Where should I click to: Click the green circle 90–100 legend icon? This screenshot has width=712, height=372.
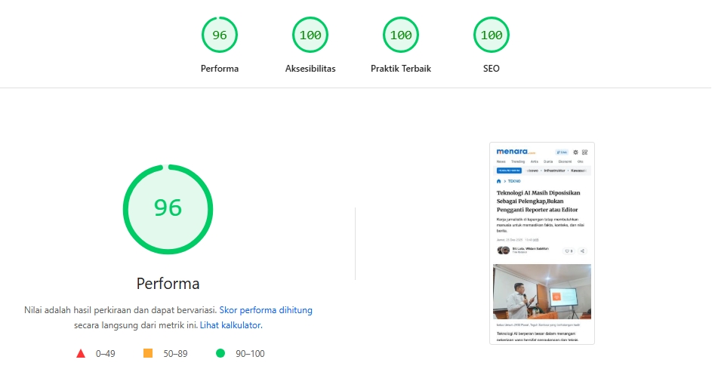[x=220, y=353]
